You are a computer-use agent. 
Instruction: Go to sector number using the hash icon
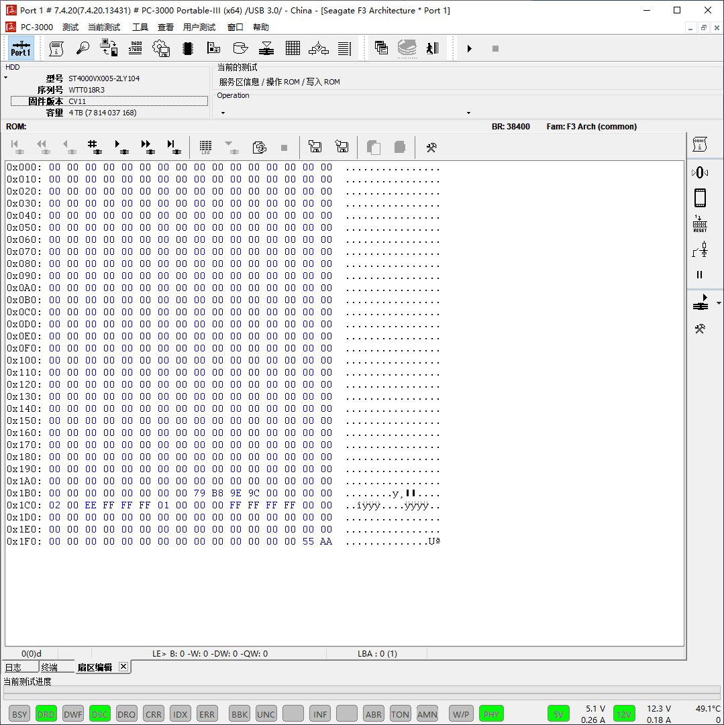pyautogui.click(x=95, y=147)
